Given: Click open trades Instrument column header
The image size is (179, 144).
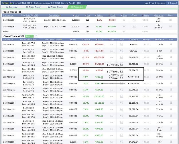Looking at the screenshot, I should click(8, 15).
